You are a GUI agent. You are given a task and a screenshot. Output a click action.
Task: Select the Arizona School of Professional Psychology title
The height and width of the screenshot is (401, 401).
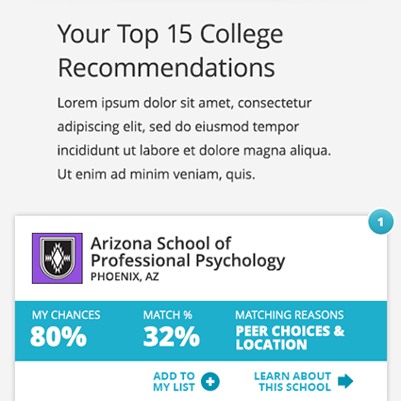point(188,252)
